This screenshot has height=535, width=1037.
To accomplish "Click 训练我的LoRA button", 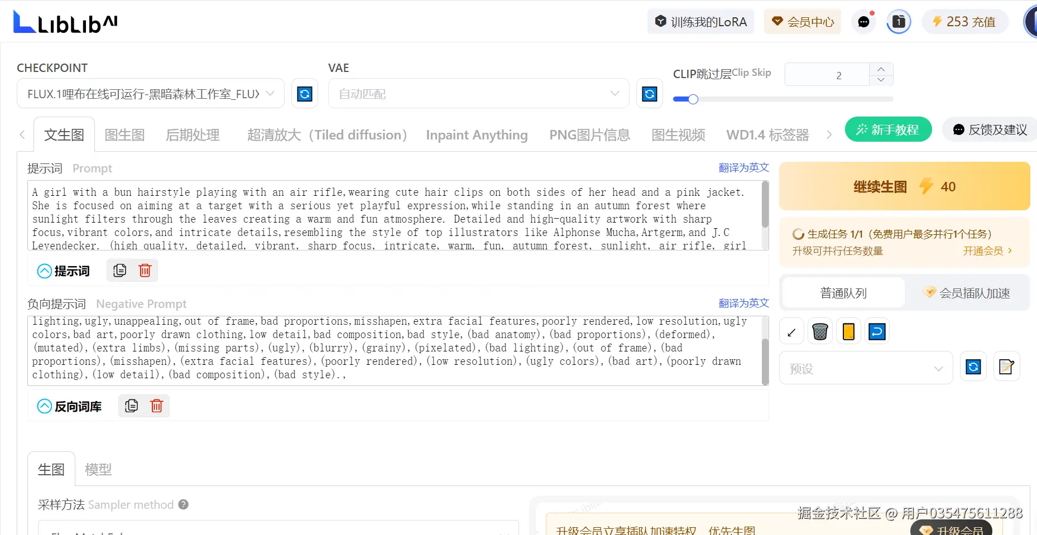I will [x=700, y=22].
